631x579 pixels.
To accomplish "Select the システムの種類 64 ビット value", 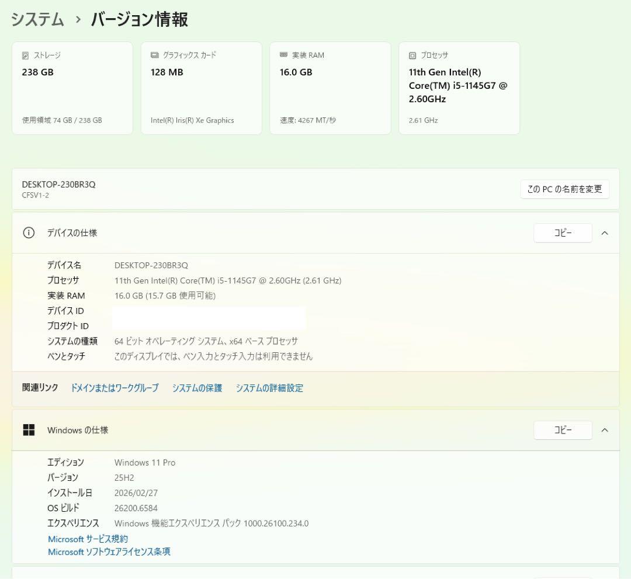I will point(206,341).
